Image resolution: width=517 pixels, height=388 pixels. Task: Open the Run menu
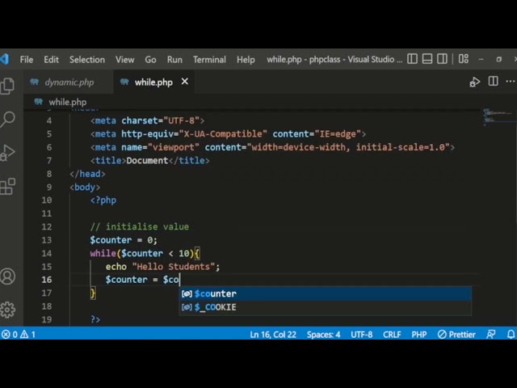[x=174, y=60]
